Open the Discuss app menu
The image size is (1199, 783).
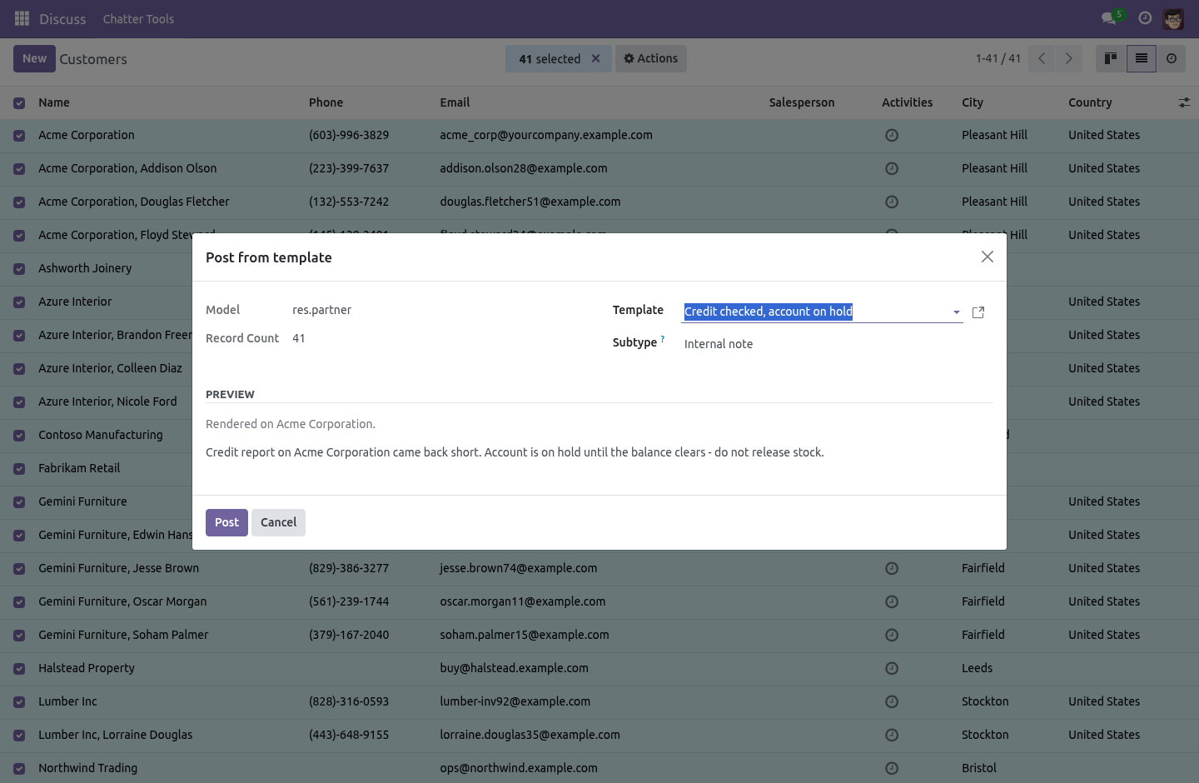[62, 19]
